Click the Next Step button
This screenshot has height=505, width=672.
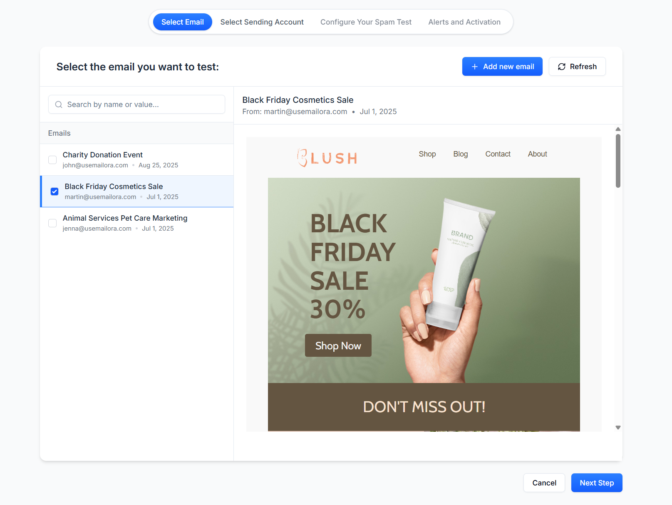coord(597,483)
